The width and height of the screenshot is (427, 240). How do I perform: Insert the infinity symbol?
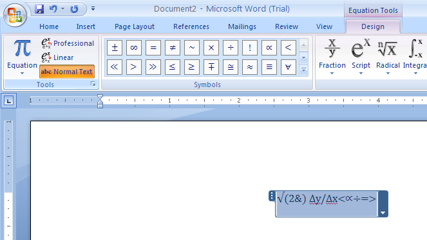(134, 48)
